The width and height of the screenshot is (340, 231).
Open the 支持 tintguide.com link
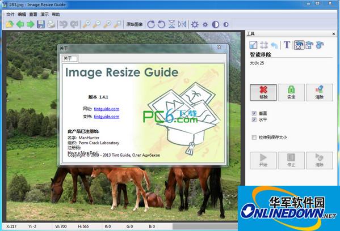[107, 117]
